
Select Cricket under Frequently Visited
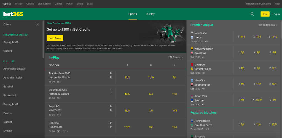click(7, 51)
